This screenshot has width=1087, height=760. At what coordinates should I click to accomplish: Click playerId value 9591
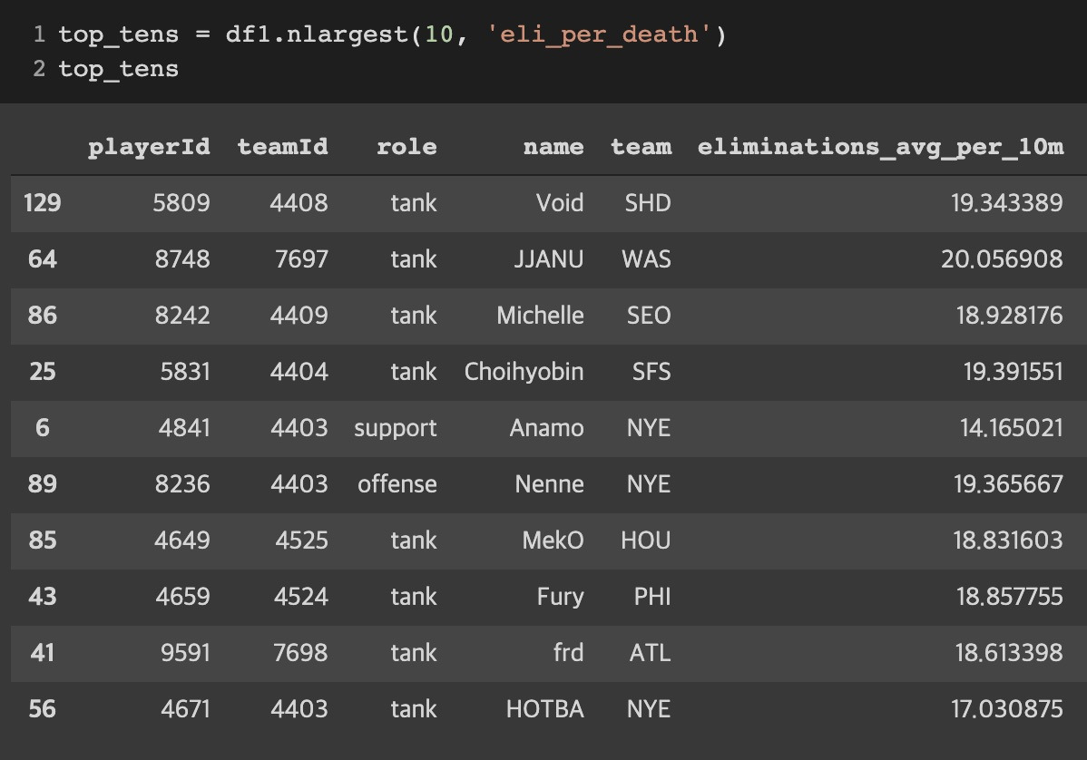tap(185, 652)
